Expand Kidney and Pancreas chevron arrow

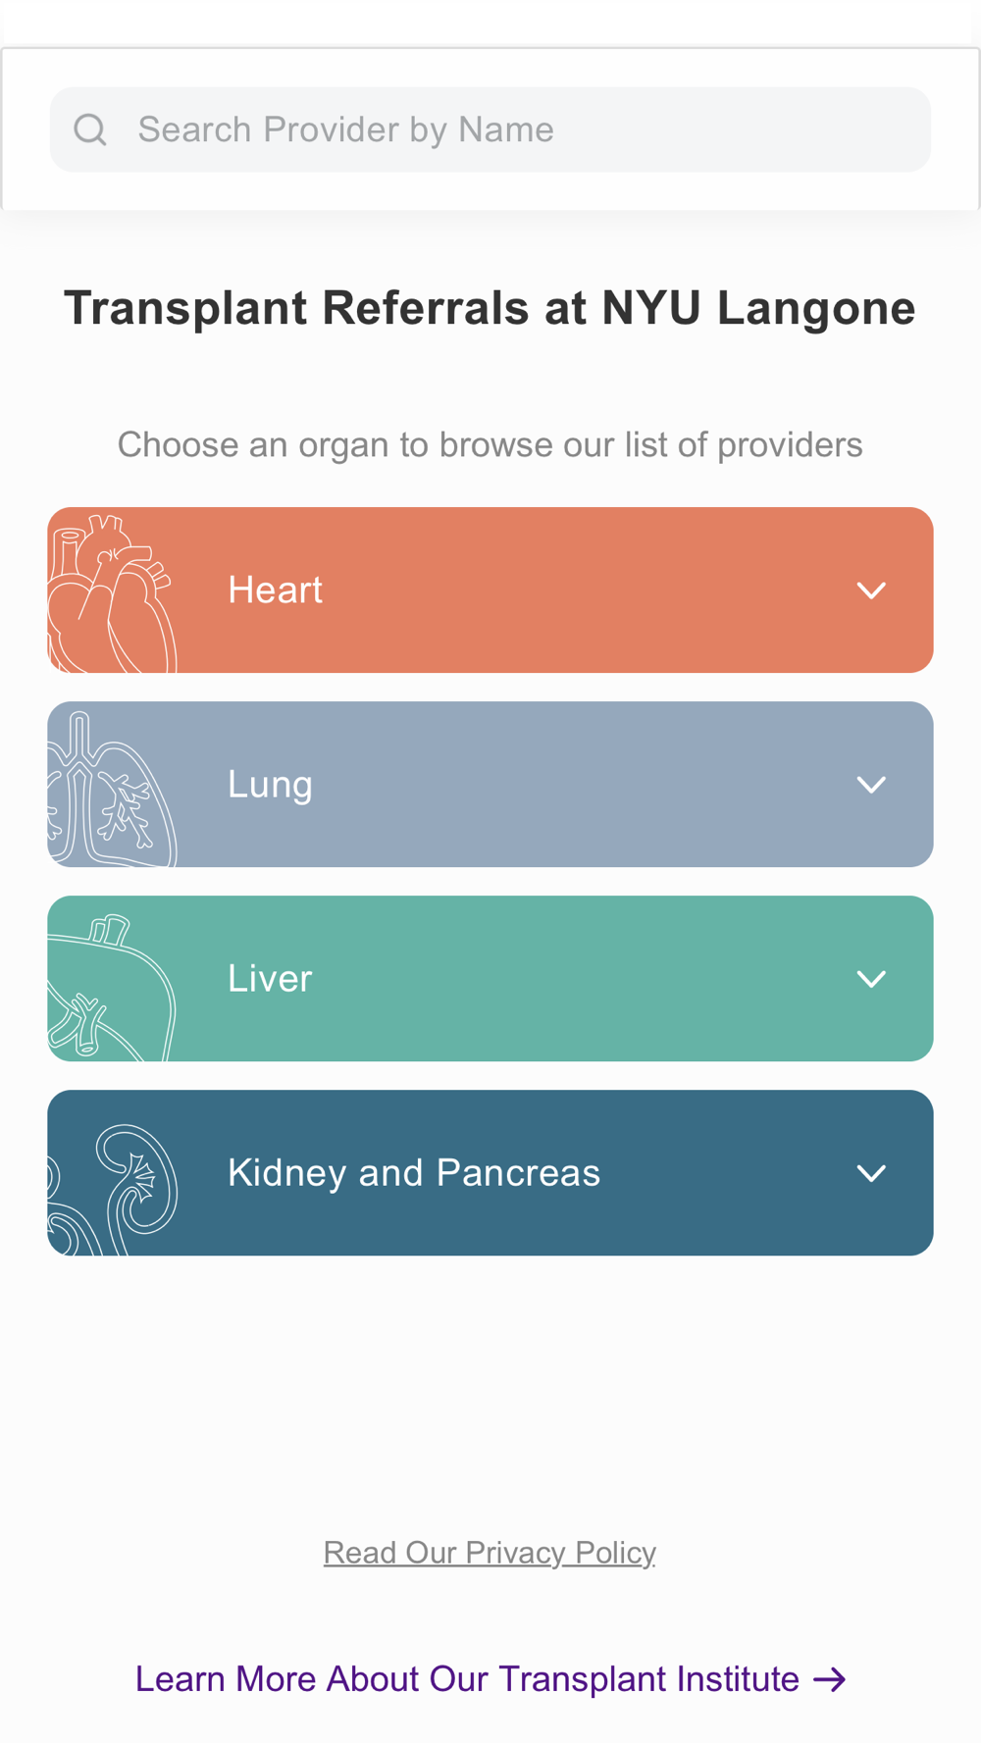point(871,1173)
